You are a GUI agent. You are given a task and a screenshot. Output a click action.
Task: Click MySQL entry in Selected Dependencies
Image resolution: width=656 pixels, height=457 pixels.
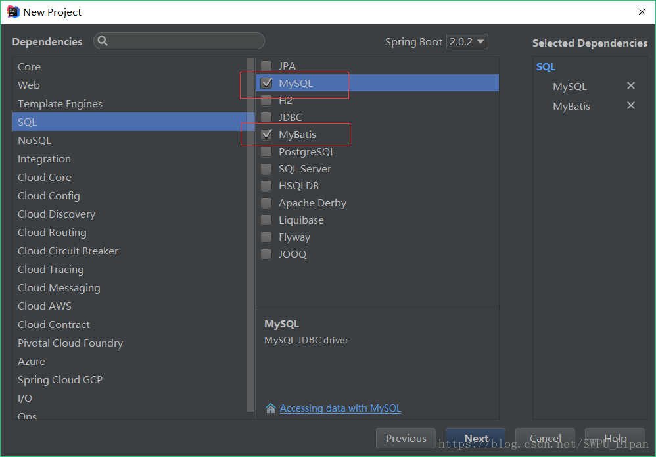pyautogui.click(x=570, y=87)
